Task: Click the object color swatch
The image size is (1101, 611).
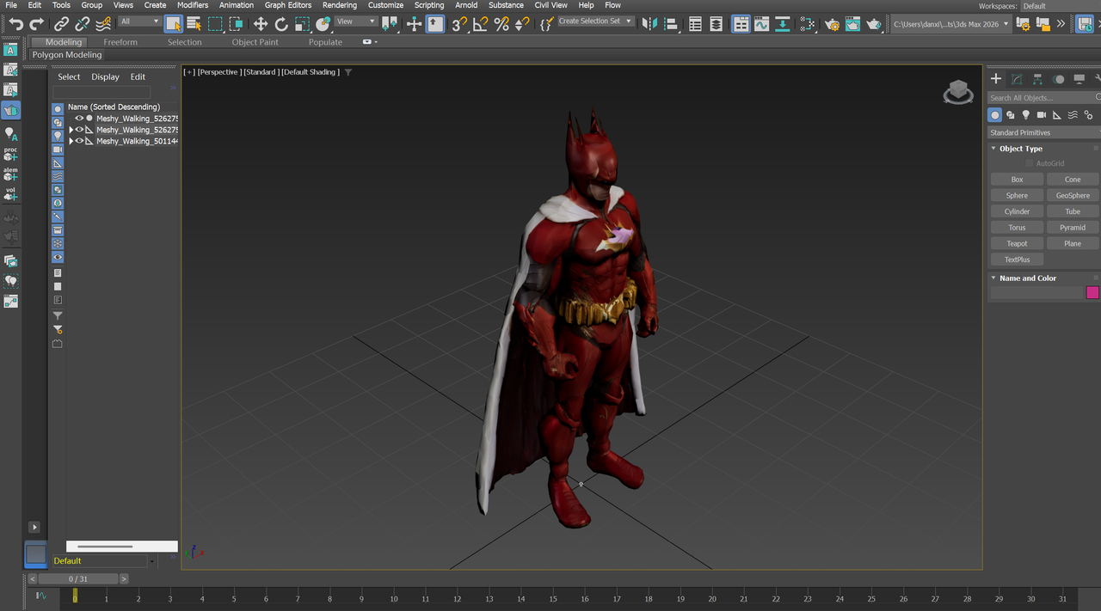Action: (1092, 292)
